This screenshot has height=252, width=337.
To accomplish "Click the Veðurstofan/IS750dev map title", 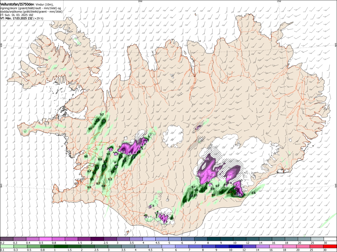I will [x=17, y=4].
